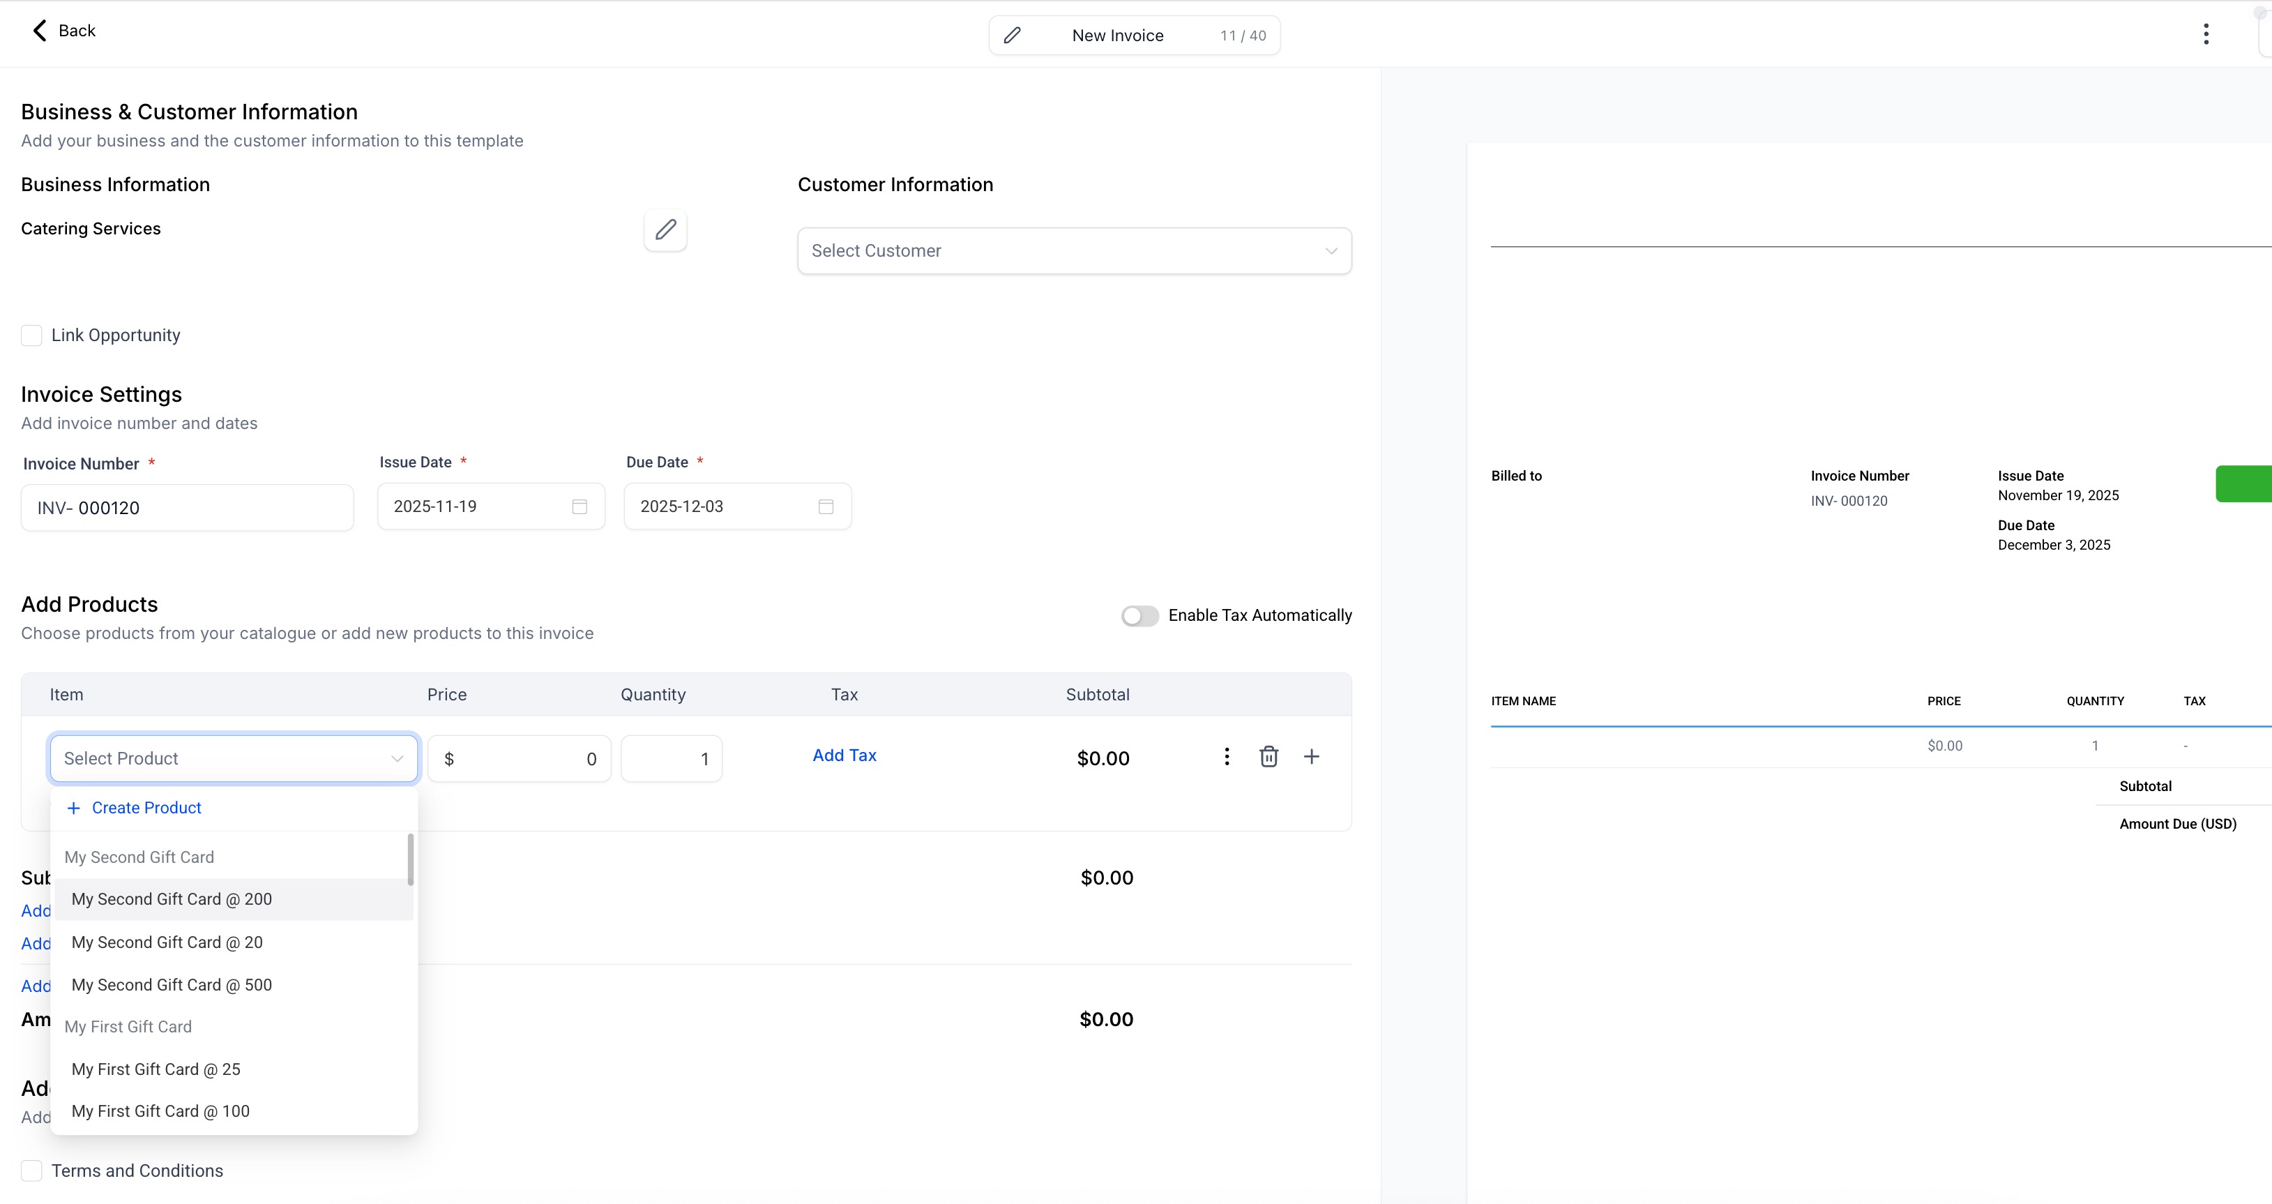Edit Catering Services business information pencil
Viewport: 2272px width, 1204px height.
click(x=665, y=230)
